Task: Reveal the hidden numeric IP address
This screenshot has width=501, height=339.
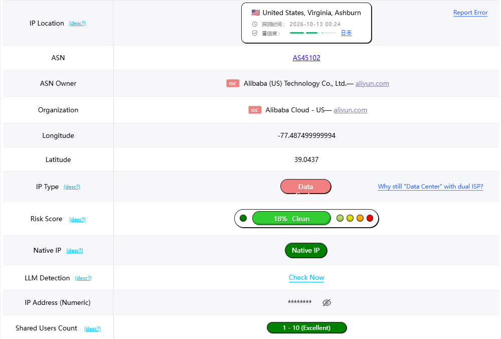Action: [x=326, y=302]
